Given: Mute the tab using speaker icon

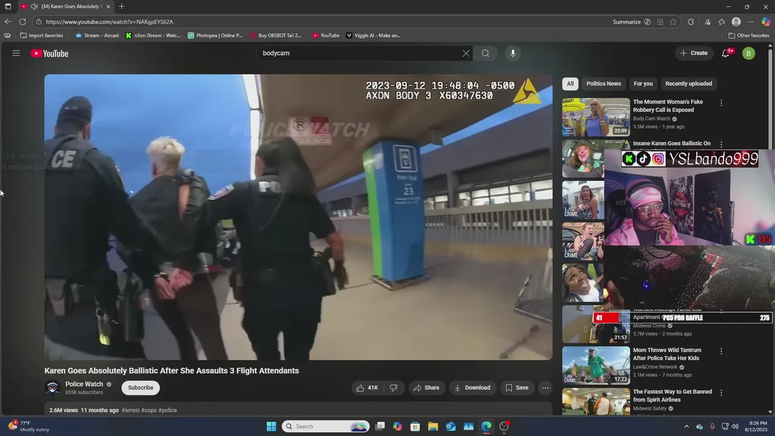Looking at the screenshot, I should [34, 7].
